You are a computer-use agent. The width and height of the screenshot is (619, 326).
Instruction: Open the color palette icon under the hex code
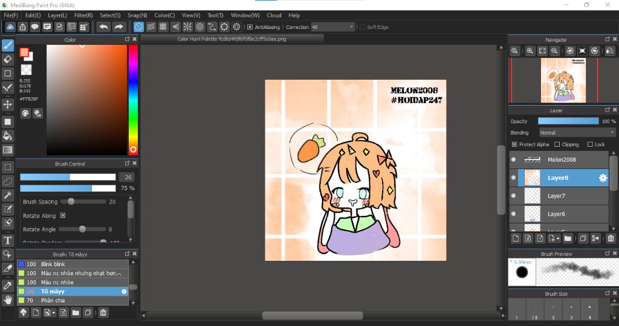[25, 113]
